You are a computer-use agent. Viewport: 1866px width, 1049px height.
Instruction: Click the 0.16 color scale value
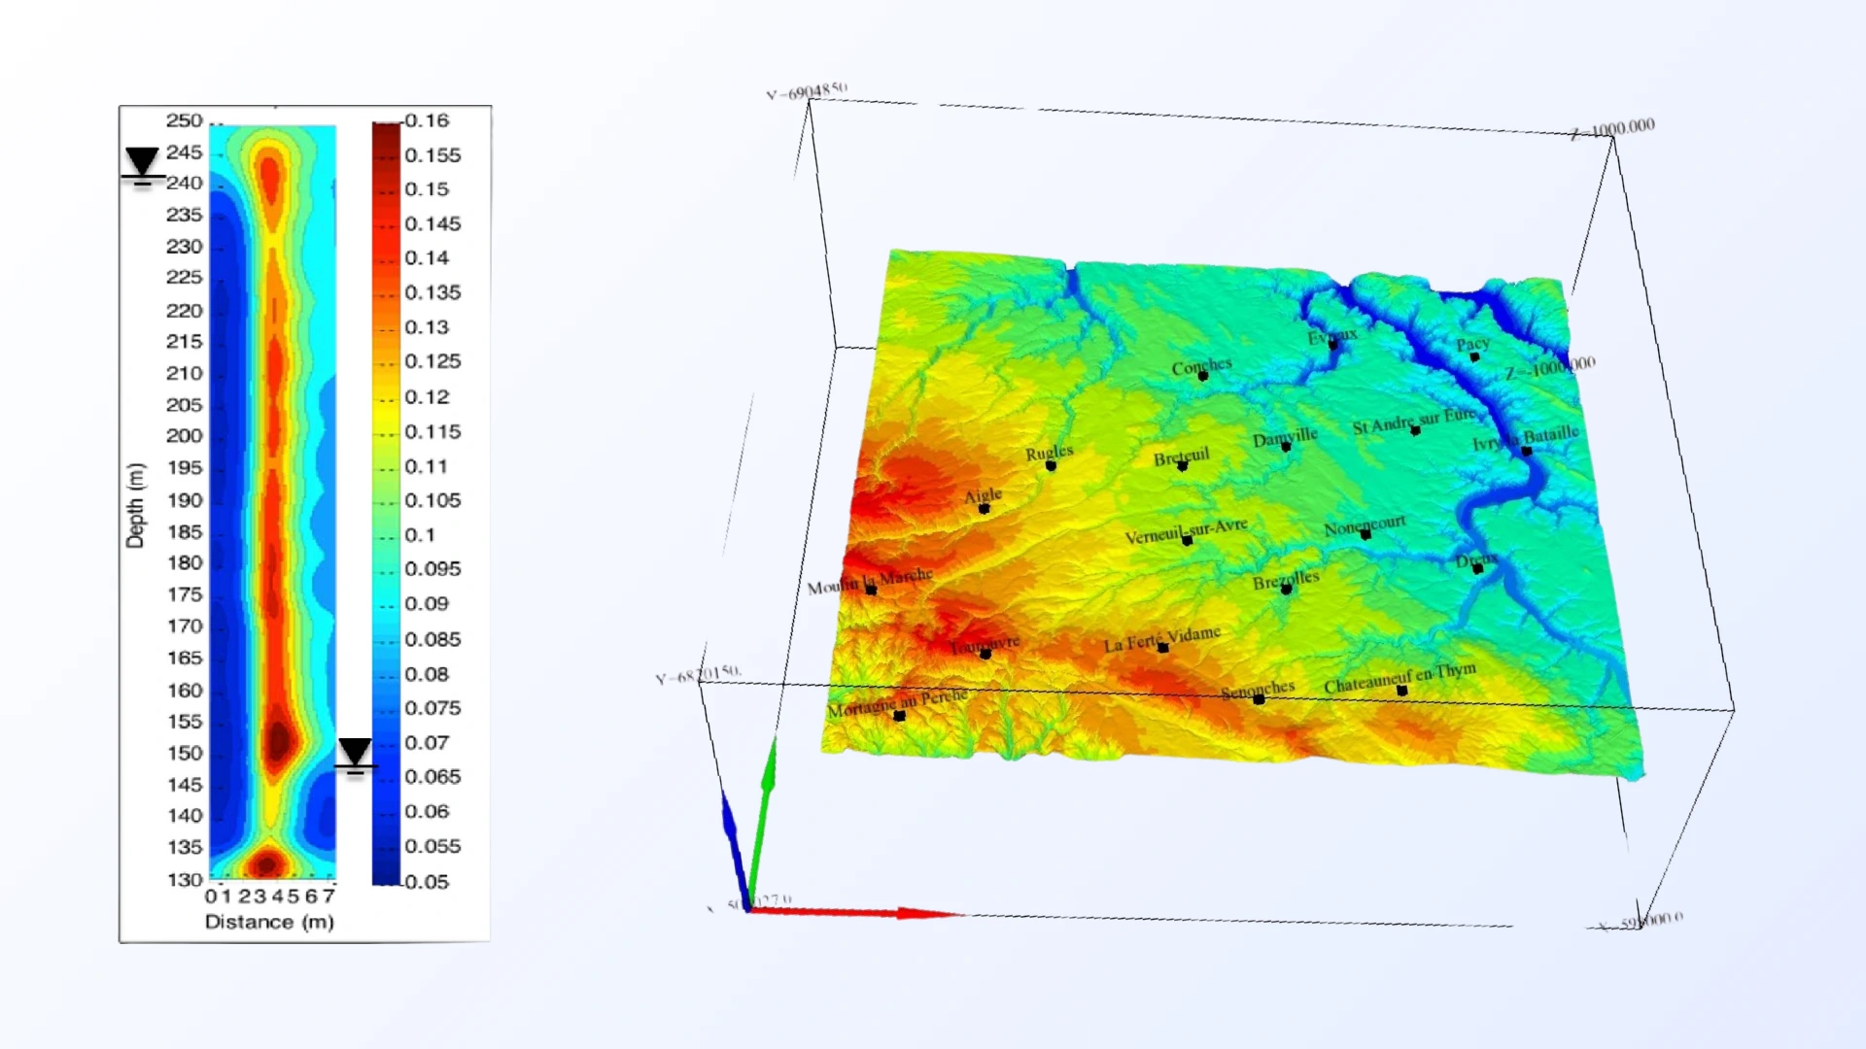pyautogui.click(x=427, y=121)
